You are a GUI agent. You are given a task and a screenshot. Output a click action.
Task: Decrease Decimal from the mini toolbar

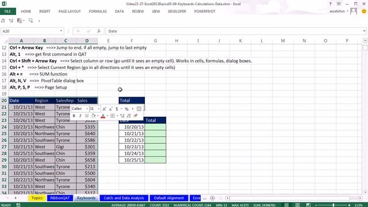(x=129, y=116)
